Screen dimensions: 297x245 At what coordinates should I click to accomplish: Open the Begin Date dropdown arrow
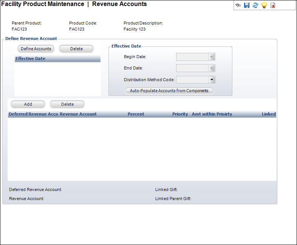(x=212, y=57)
